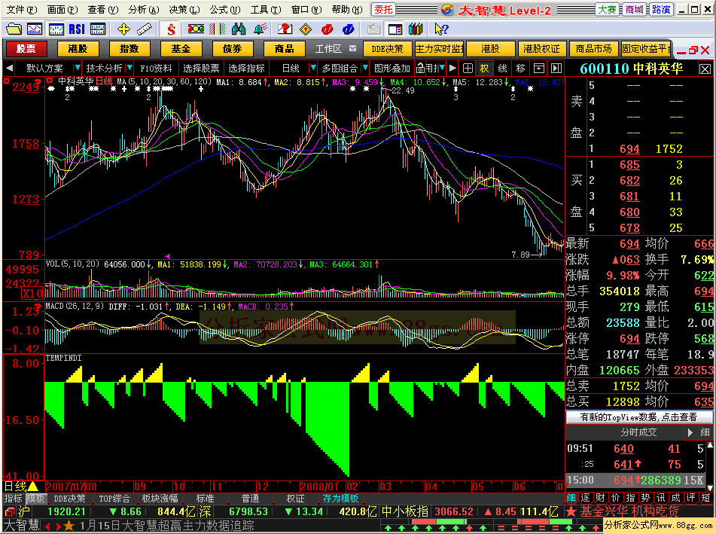Toggle the 权 adjustment button

484,69
